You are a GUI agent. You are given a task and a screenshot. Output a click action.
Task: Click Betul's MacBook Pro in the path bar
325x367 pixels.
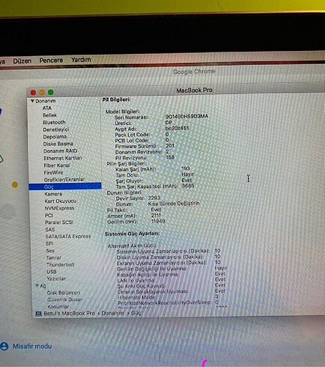69,313
